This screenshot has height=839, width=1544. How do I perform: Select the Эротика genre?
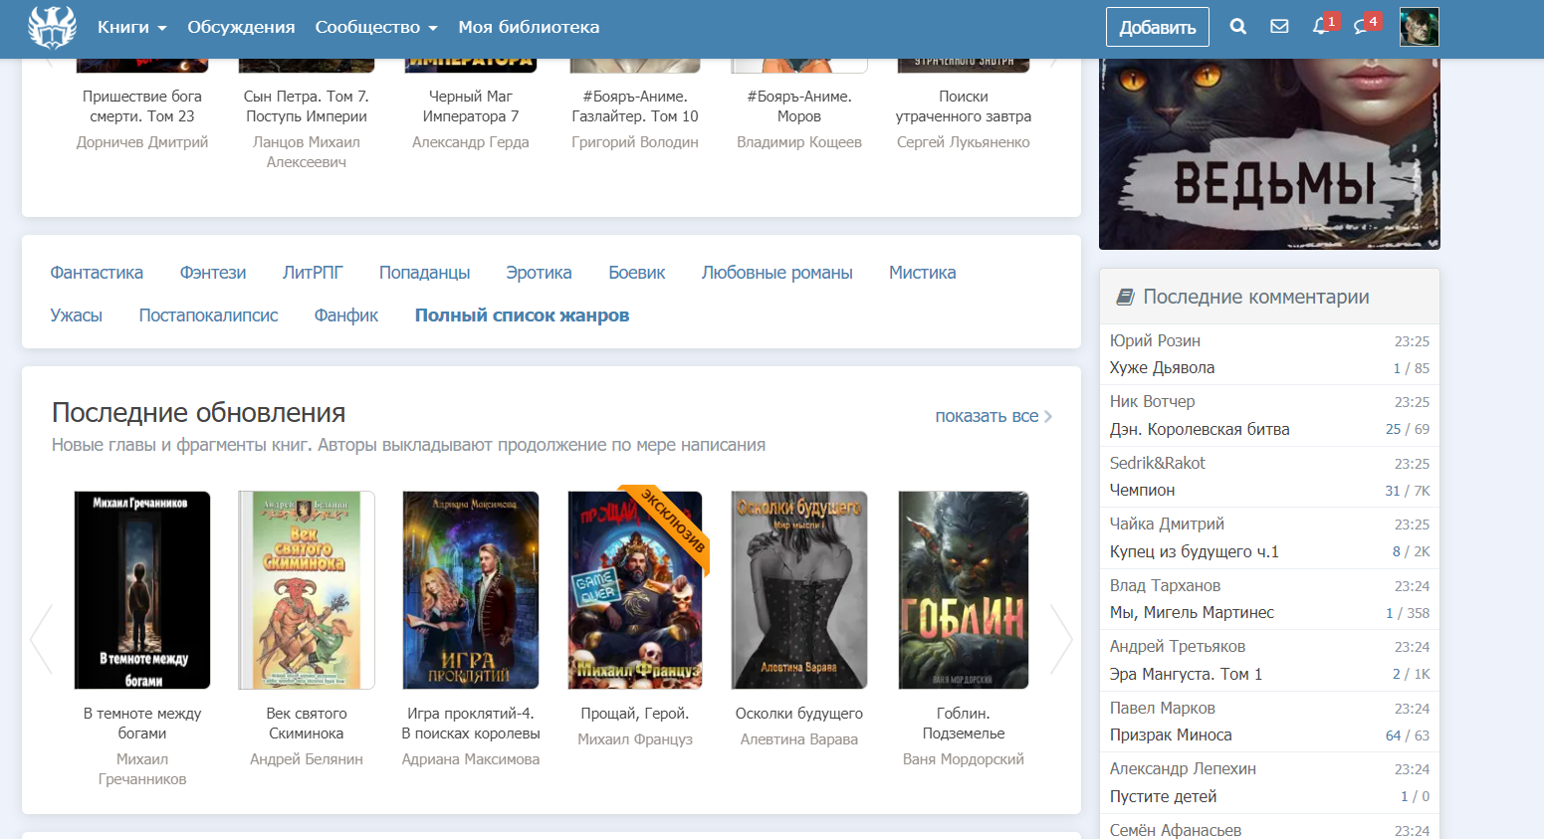pos(539,273)
